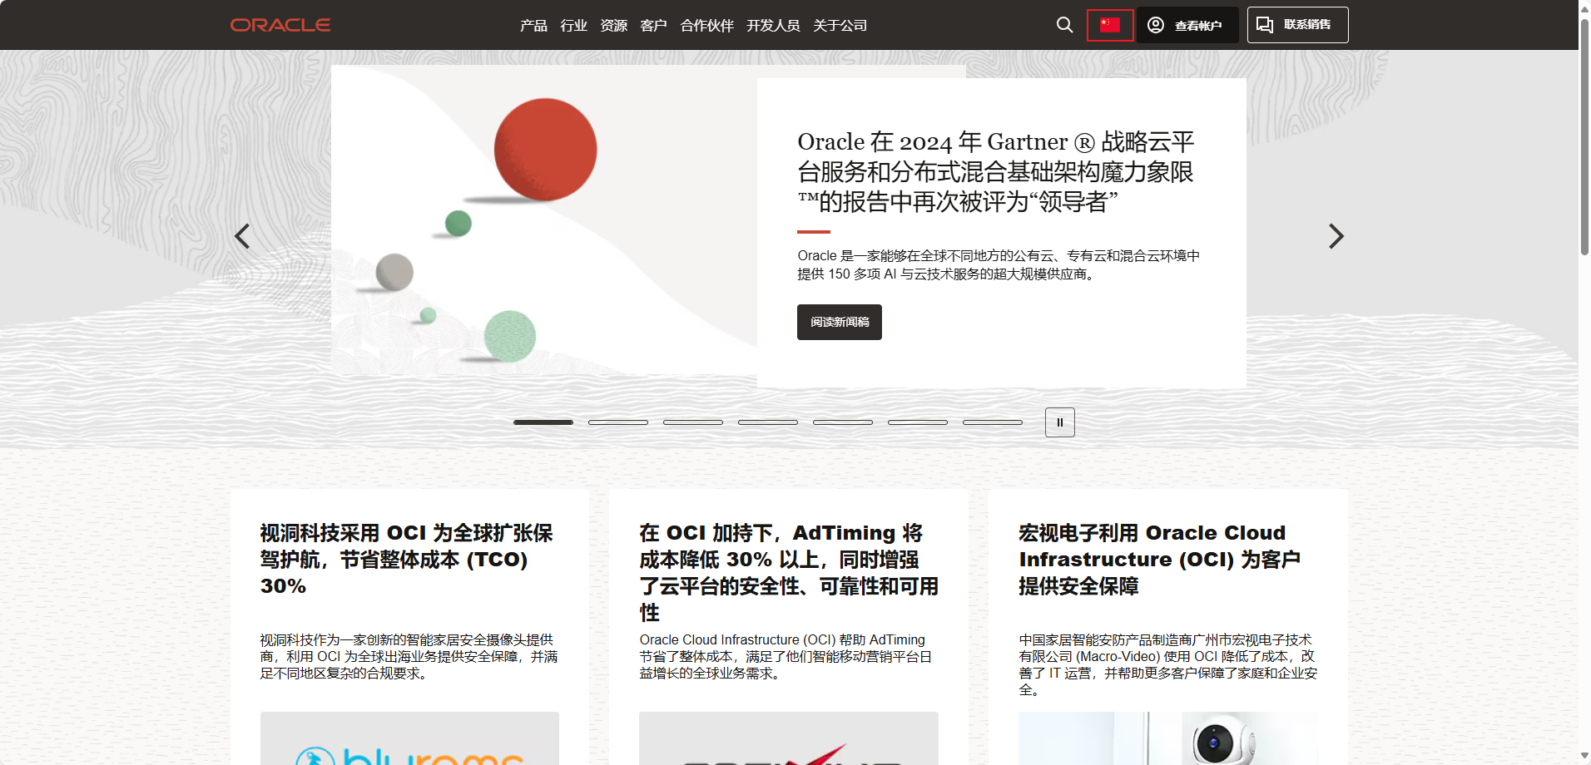The image size is (1591, 765).
Task: Open the 资源 menu
Action: pyautogui.click(x=613, y=26)
